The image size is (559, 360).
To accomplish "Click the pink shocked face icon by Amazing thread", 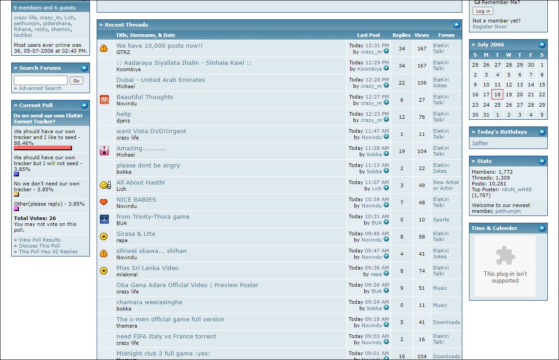I will coord(104,151).
